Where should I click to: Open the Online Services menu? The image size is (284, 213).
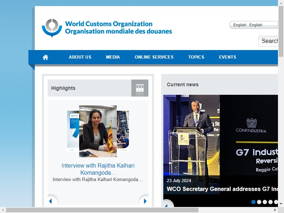154,57
